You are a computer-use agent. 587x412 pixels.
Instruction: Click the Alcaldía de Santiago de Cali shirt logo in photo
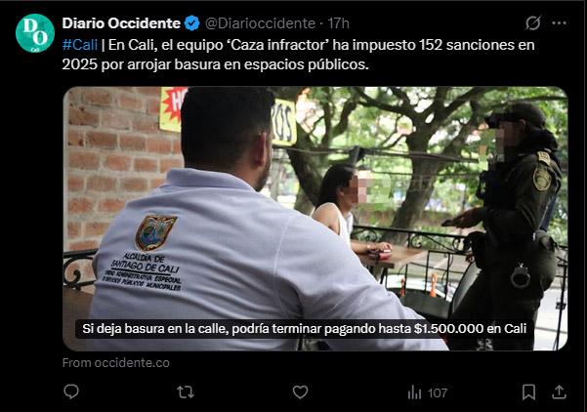click(154, 232)
